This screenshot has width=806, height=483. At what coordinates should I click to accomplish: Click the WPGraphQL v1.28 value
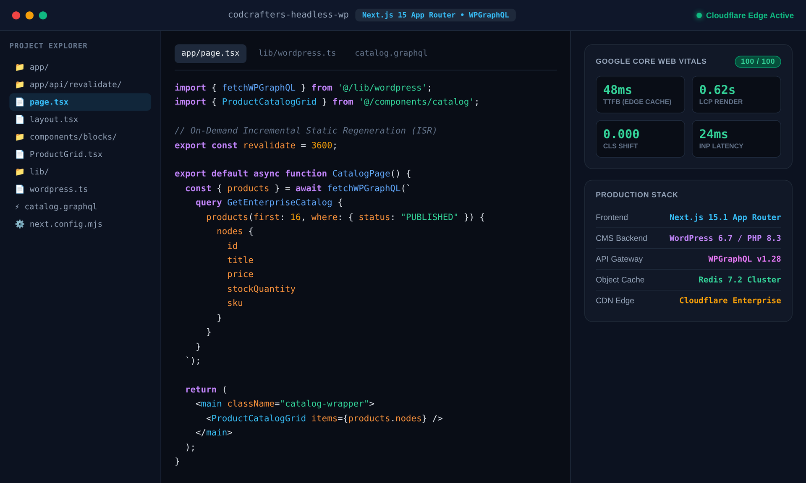pos(744,259)
